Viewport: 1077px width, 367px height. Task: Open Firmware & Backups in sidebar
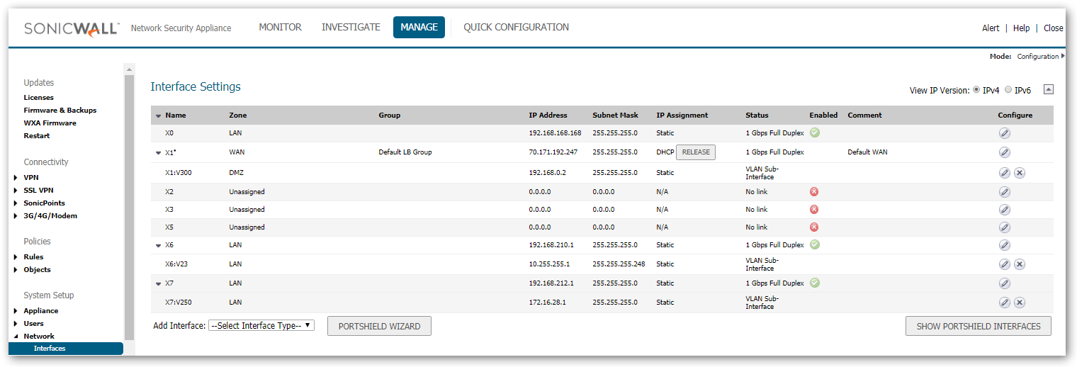click(x=60, y=111)
